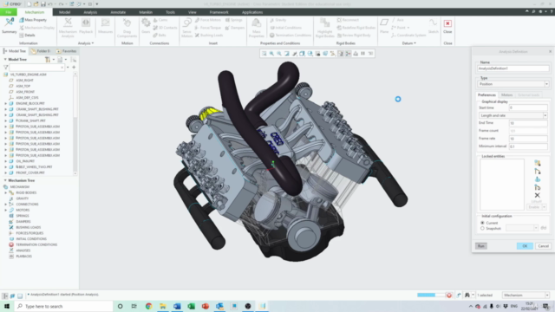Stop the running analysis progress

(449, 295)
